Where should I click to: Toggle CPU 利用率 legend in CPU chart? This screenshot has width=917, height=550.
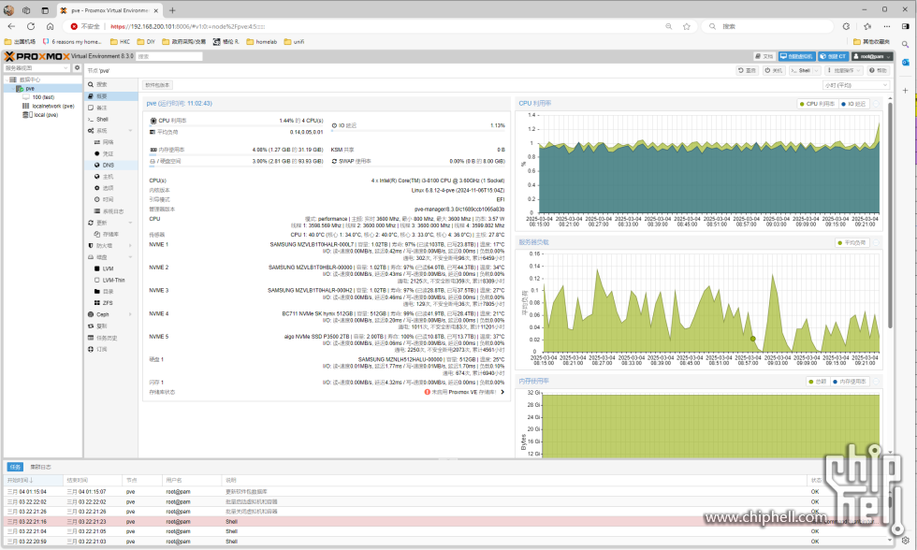[817, 104]
